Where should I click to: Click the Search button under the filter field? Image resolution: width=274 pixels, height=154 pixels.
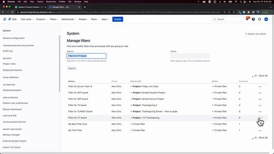pos(72,68)
